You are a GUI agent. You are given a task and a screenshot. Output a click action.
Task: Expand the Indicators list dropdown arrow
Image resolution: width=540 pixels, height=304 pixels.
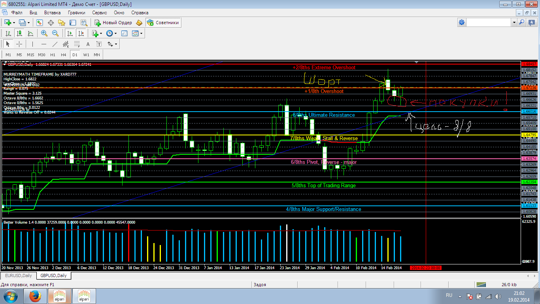(101, 34)
